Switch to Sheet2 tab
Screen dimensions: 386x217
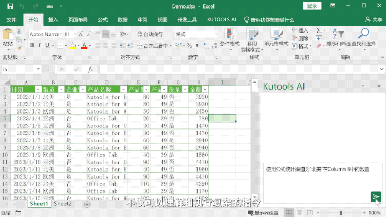pos(63,204)
